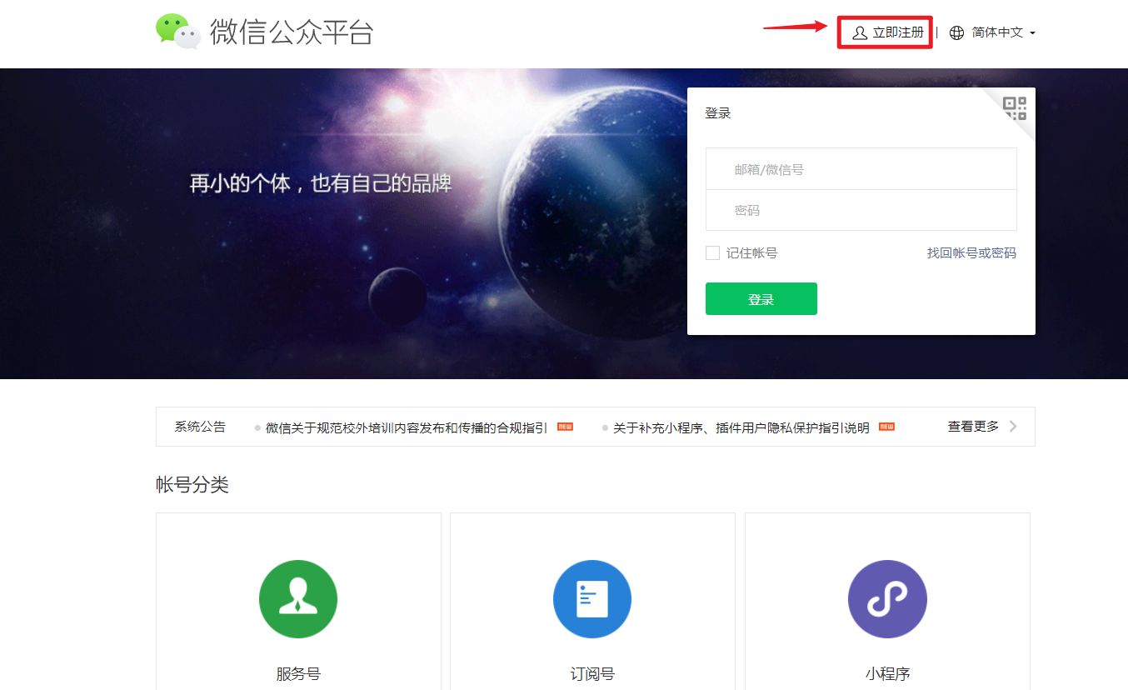Switch to QR code login
Image resolution: width=1128 pixels, height=690 pixels.
click(x=1015, y=108)
